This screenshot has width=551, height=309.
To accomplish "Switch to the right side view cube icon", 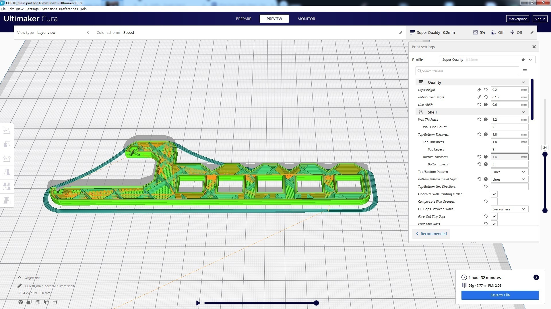I will click(x=55, y=302).
